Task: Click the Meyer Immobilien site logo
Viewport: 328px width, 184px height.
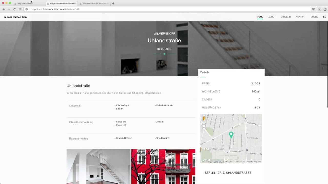Action: pos(15,17)
